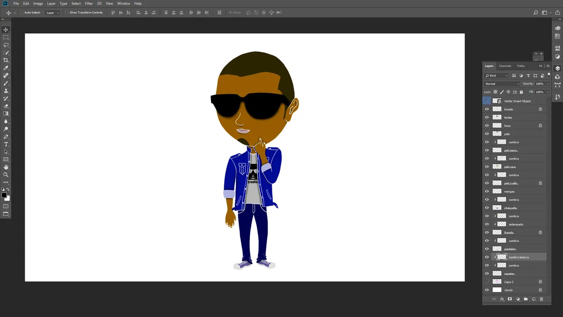Open the Kind filter dropdown
The height and width of the screenshot is (317, 563).
point(497,76)
